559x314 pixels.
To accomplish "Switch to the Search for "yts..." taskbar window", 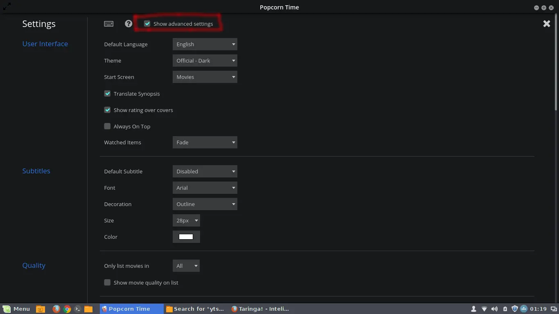I will tap(196, 309).
